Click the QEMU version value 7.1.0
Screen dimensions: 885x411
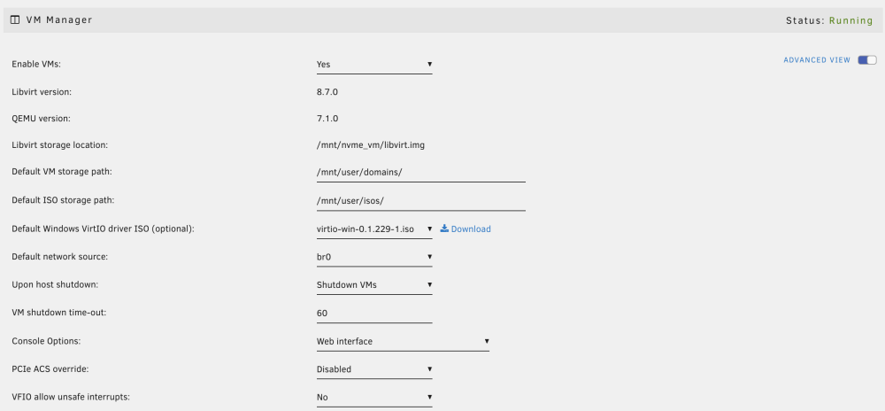327,119
